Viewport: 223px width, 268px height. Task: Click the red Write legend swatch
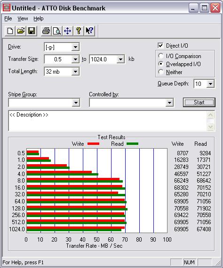[93, 144]
